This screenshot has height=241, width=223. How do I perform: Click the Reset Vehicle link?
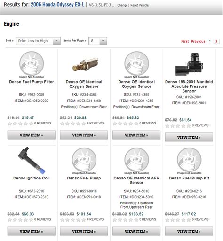[x=139, y=5]
